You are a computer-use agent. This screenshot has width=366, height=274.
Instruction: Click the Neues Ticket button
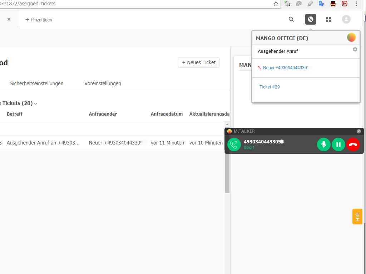tap(199, 62)
